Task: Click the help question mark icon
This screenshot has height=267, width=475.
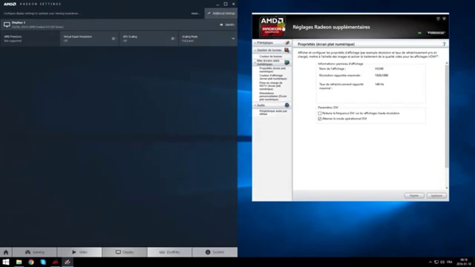Action: pyautogui.click(x=444, y=44)
